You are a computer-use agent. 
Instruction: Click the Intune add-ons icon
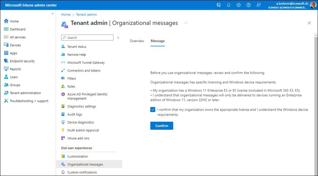[x=63, y=138]
